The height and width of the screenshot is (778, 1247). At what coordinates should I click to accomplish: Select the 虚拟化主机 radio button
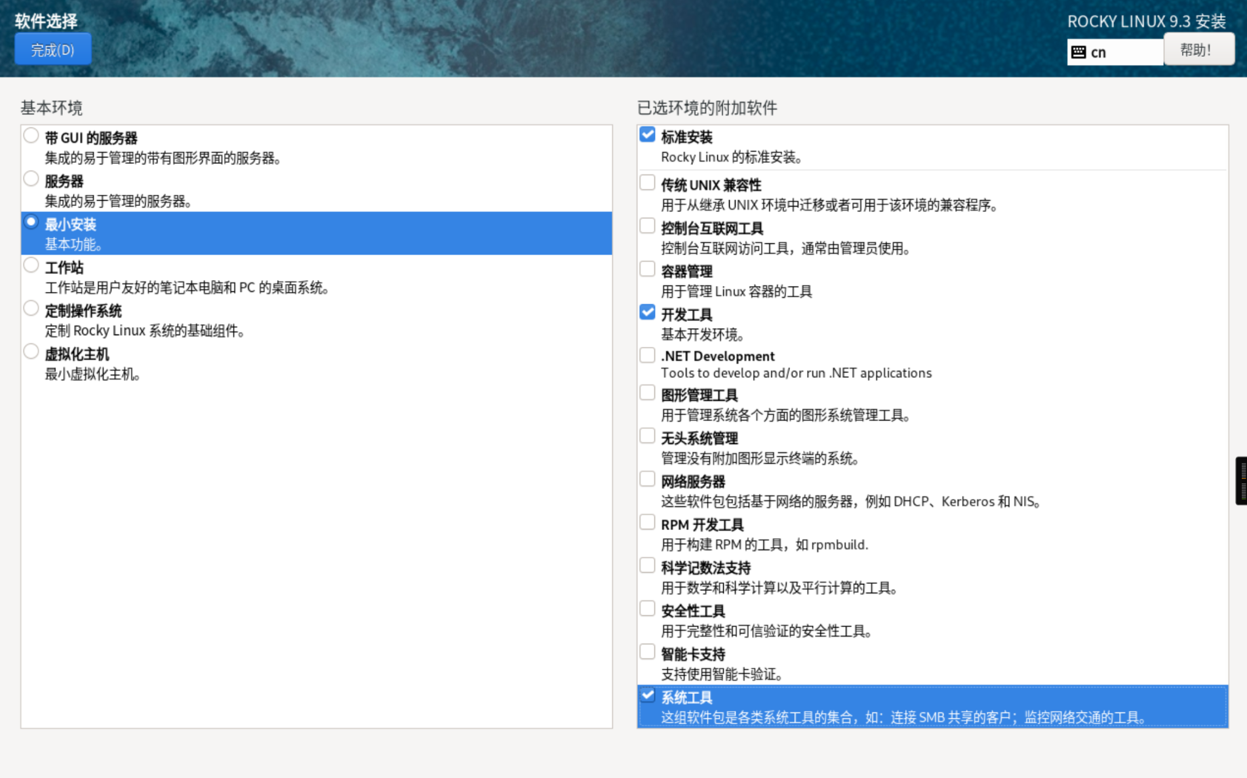[31, 352]
